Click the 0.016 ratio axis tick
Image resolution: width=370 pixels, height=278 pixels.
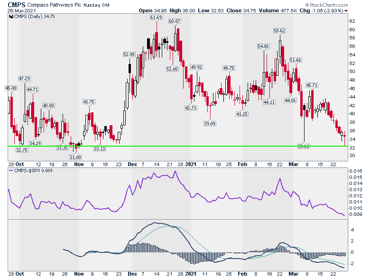tap(356, 171)
